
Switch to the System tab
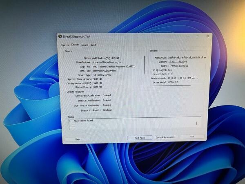(65, 45)
